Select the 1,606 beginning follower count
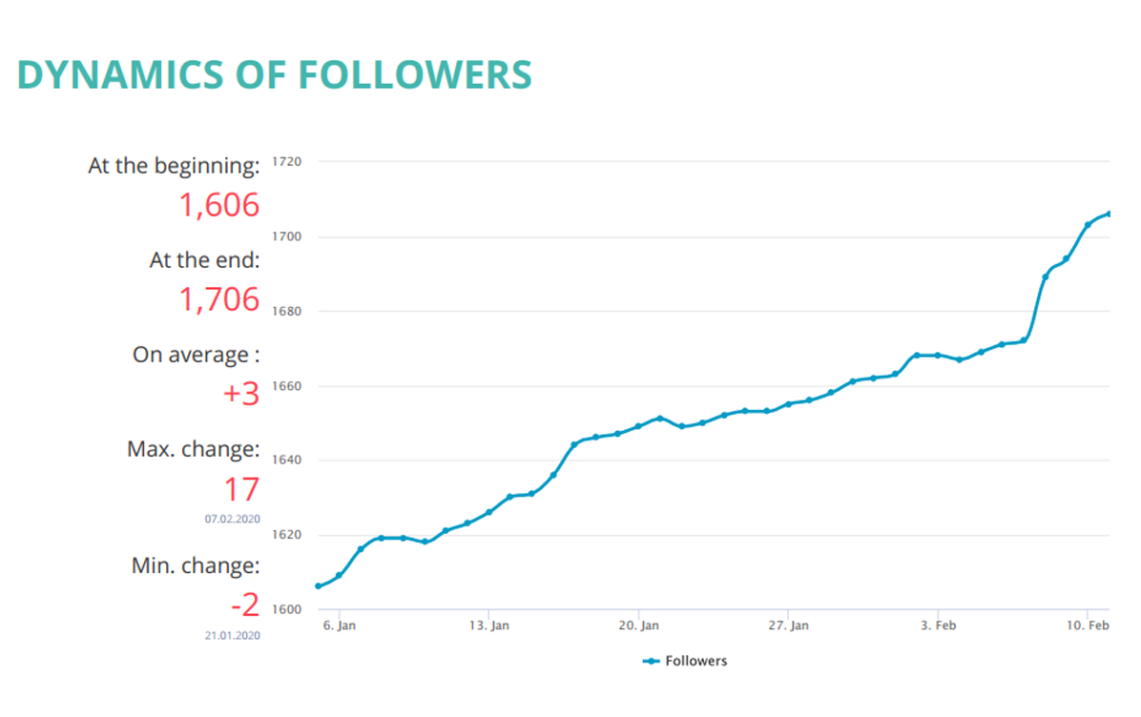Screen dimensions: 1141x717 [218, 205]
